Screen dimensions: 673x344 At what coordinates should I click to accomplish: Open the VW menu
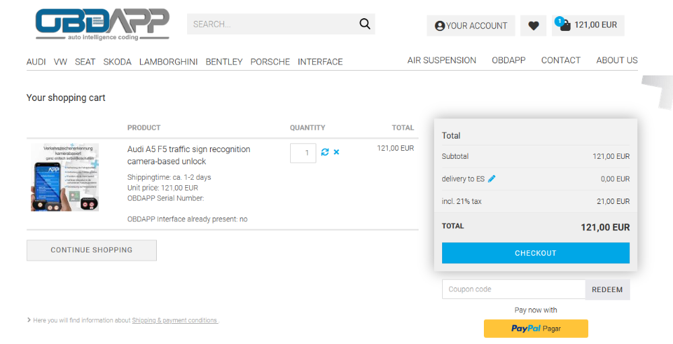(x=61, y=62)
